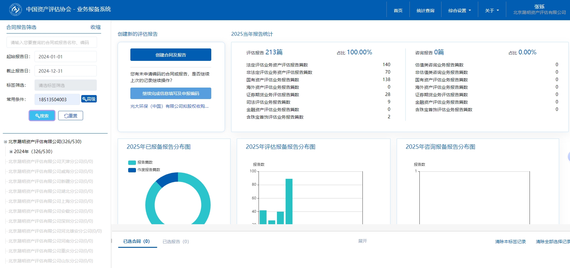Screen dimensions: 570x268
Task: Click the magnifier icon on 高级 button
Action: click(84, 99)
